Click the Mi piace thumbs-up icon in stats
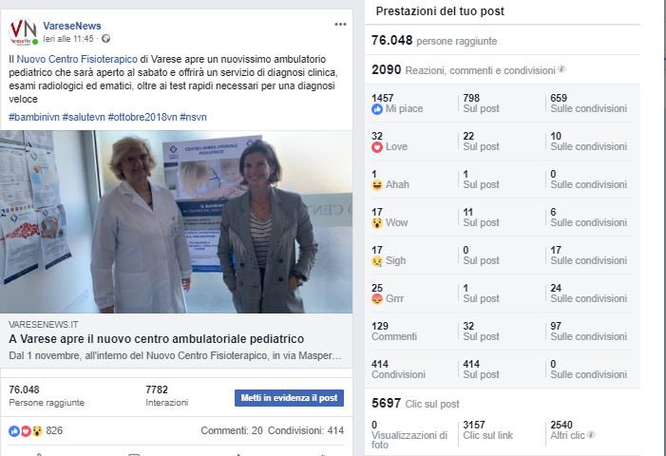The image size is (666, 456). (377, 109)
